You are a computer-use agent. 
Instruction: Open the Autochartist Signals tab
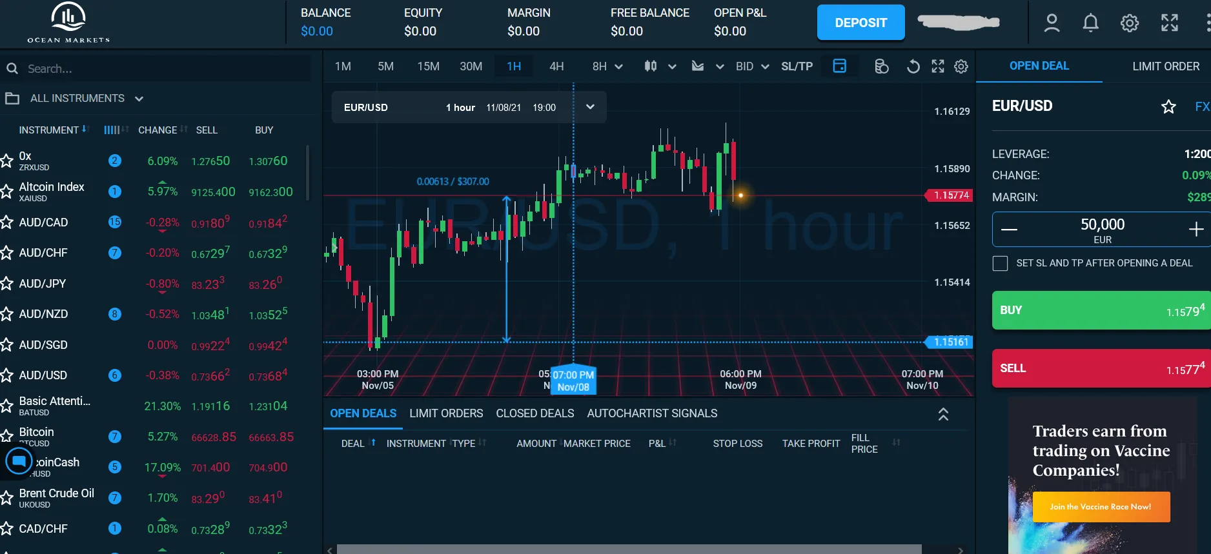pos(652,413)
